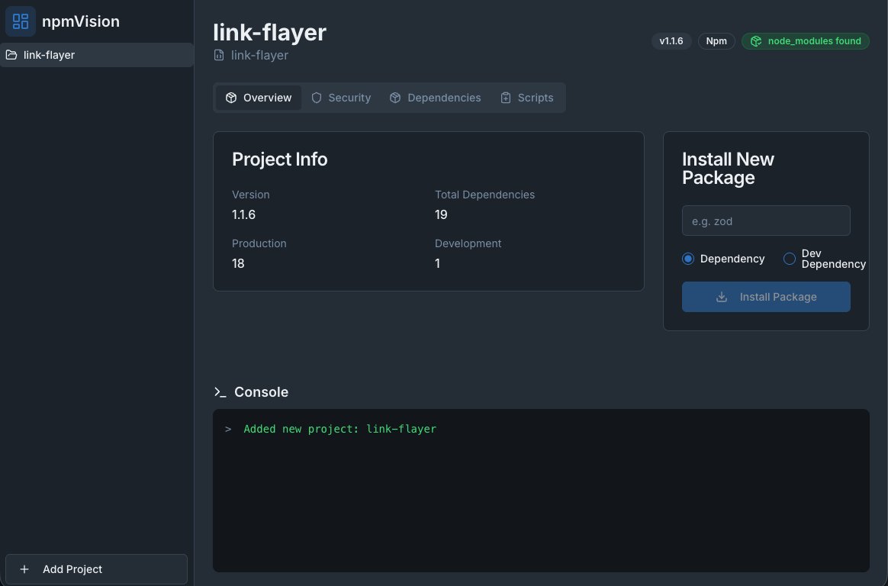Click the package name input field
888x586 pixels.
pos(766,221)
